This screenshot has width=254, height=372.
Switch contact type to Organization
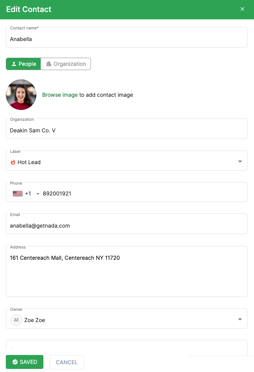[x=66, y=64]
